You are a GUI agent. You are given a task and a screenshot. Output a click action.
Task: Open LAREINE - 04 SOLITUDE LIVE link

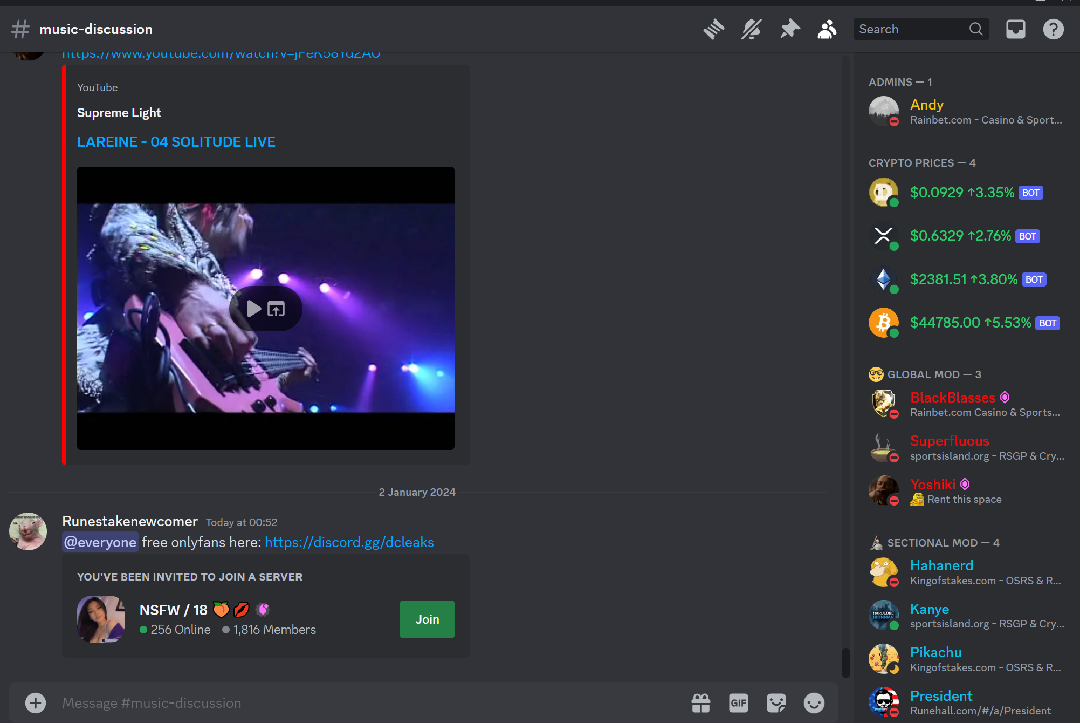pyautogui.click(x=176, y=142)
